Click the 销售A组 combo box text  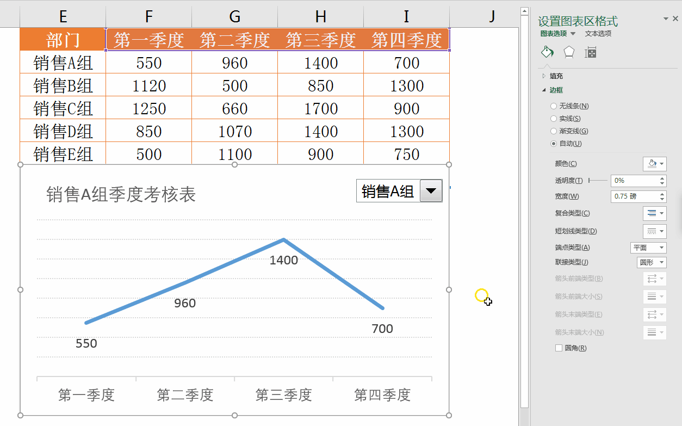(388, 191)
